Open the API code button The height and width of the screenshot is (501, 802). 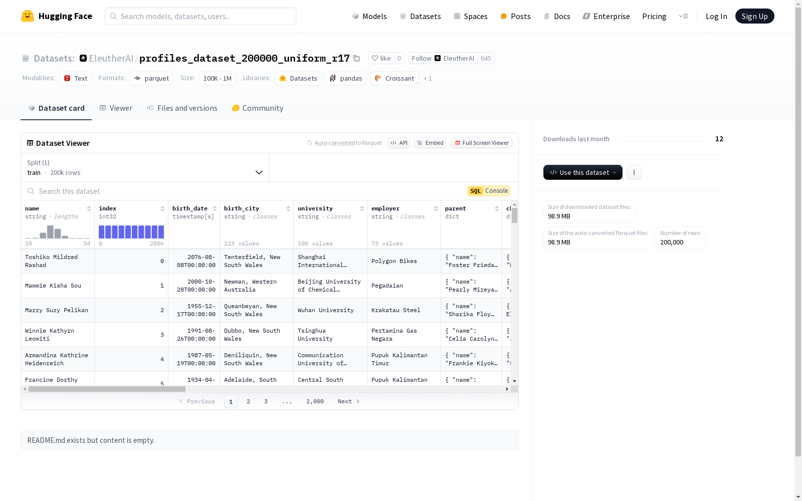[x=399, y=143]
